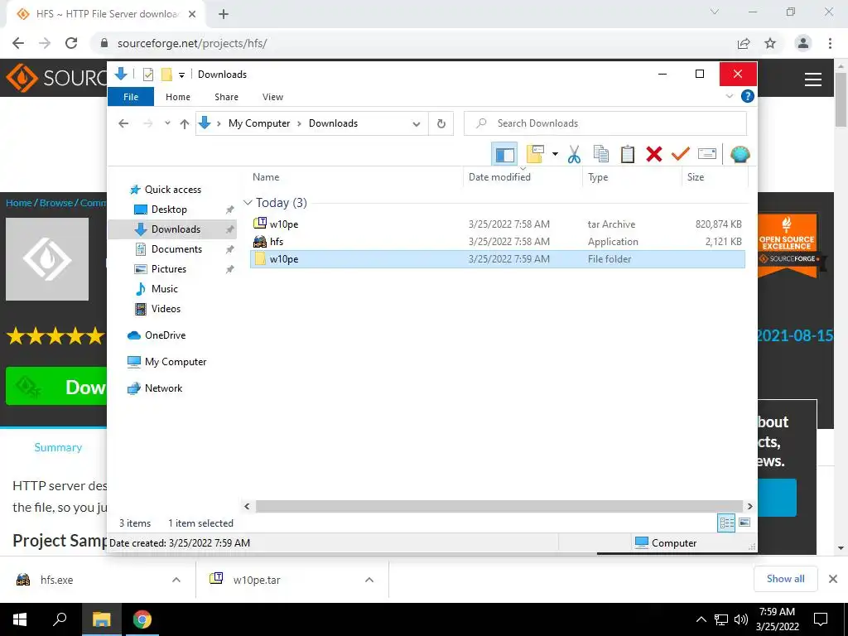Expand the address bar history dropdown
This screenshot has width=848, height=636.
[x=417, y=124]
